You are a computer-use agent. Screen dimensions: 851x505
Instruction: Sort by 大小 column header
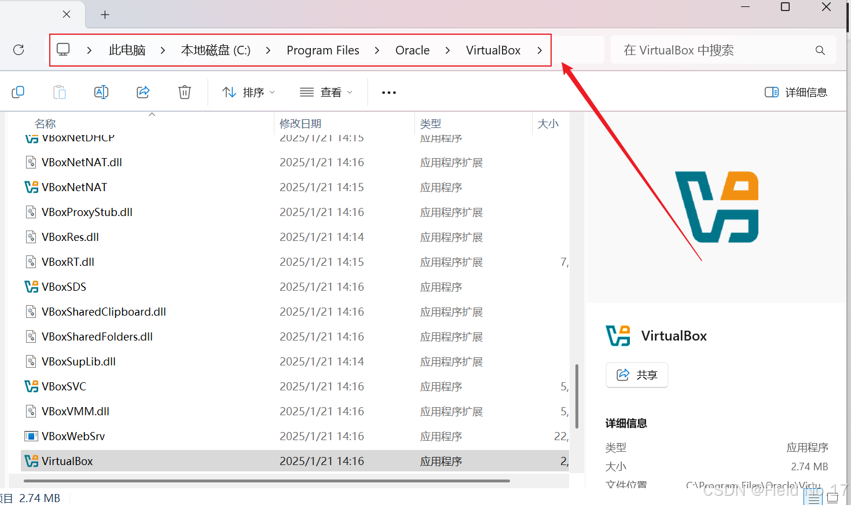[548, 123]
